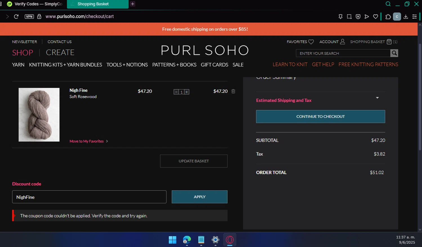Viewport: 422px width, 247px height.
Task: Open Tools + Notions menu
Action: point(127,65)
